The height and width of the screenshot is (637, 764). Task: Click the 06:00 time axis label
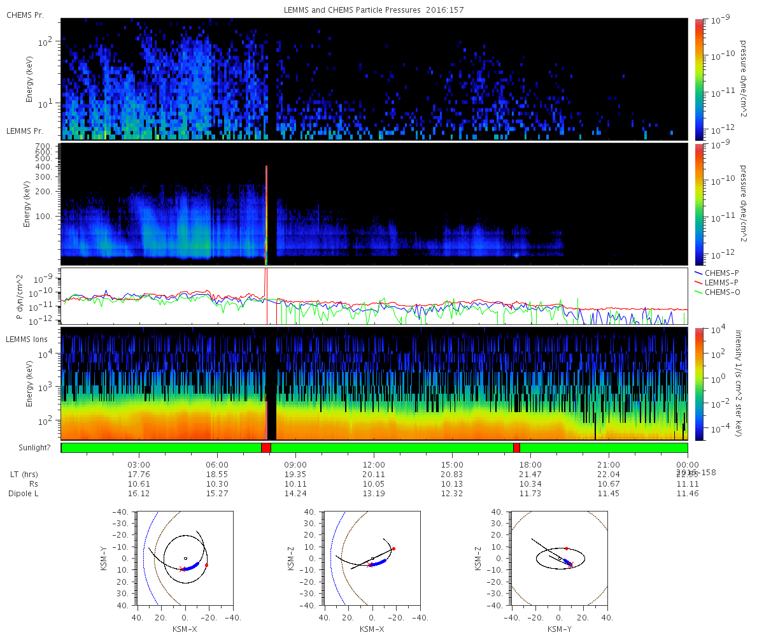point(217,465)
